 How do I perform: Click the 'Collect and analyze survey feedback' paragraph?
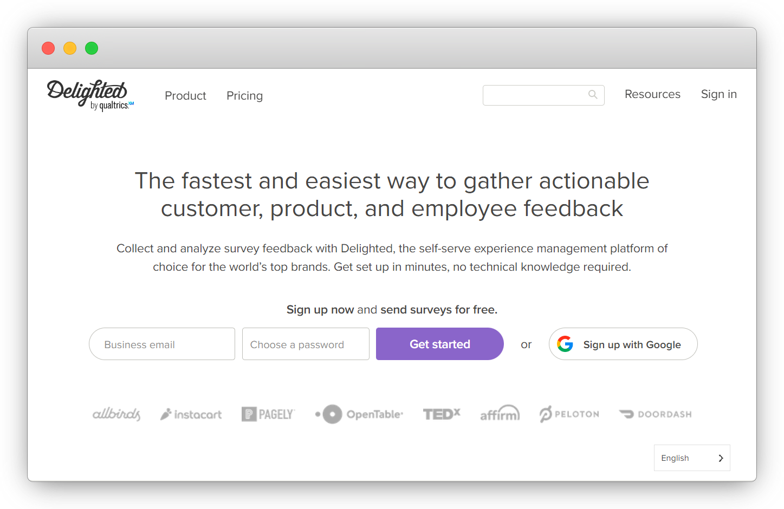392,258
